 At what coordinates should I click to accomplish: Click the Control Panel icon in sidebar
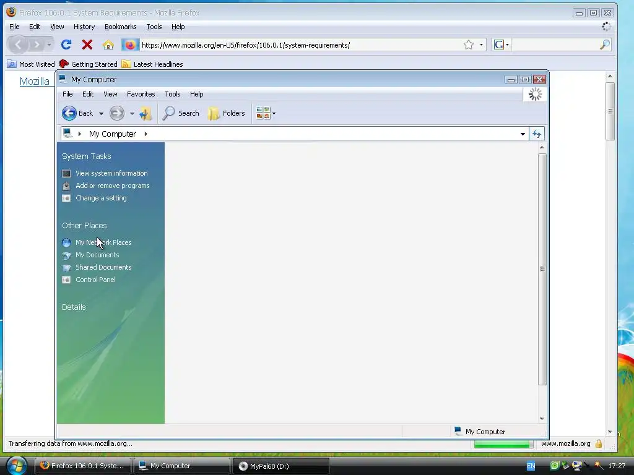66,280
